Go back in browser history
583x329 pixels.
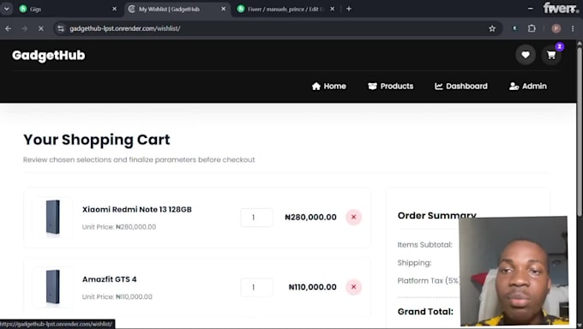click(x=9, y=28)
